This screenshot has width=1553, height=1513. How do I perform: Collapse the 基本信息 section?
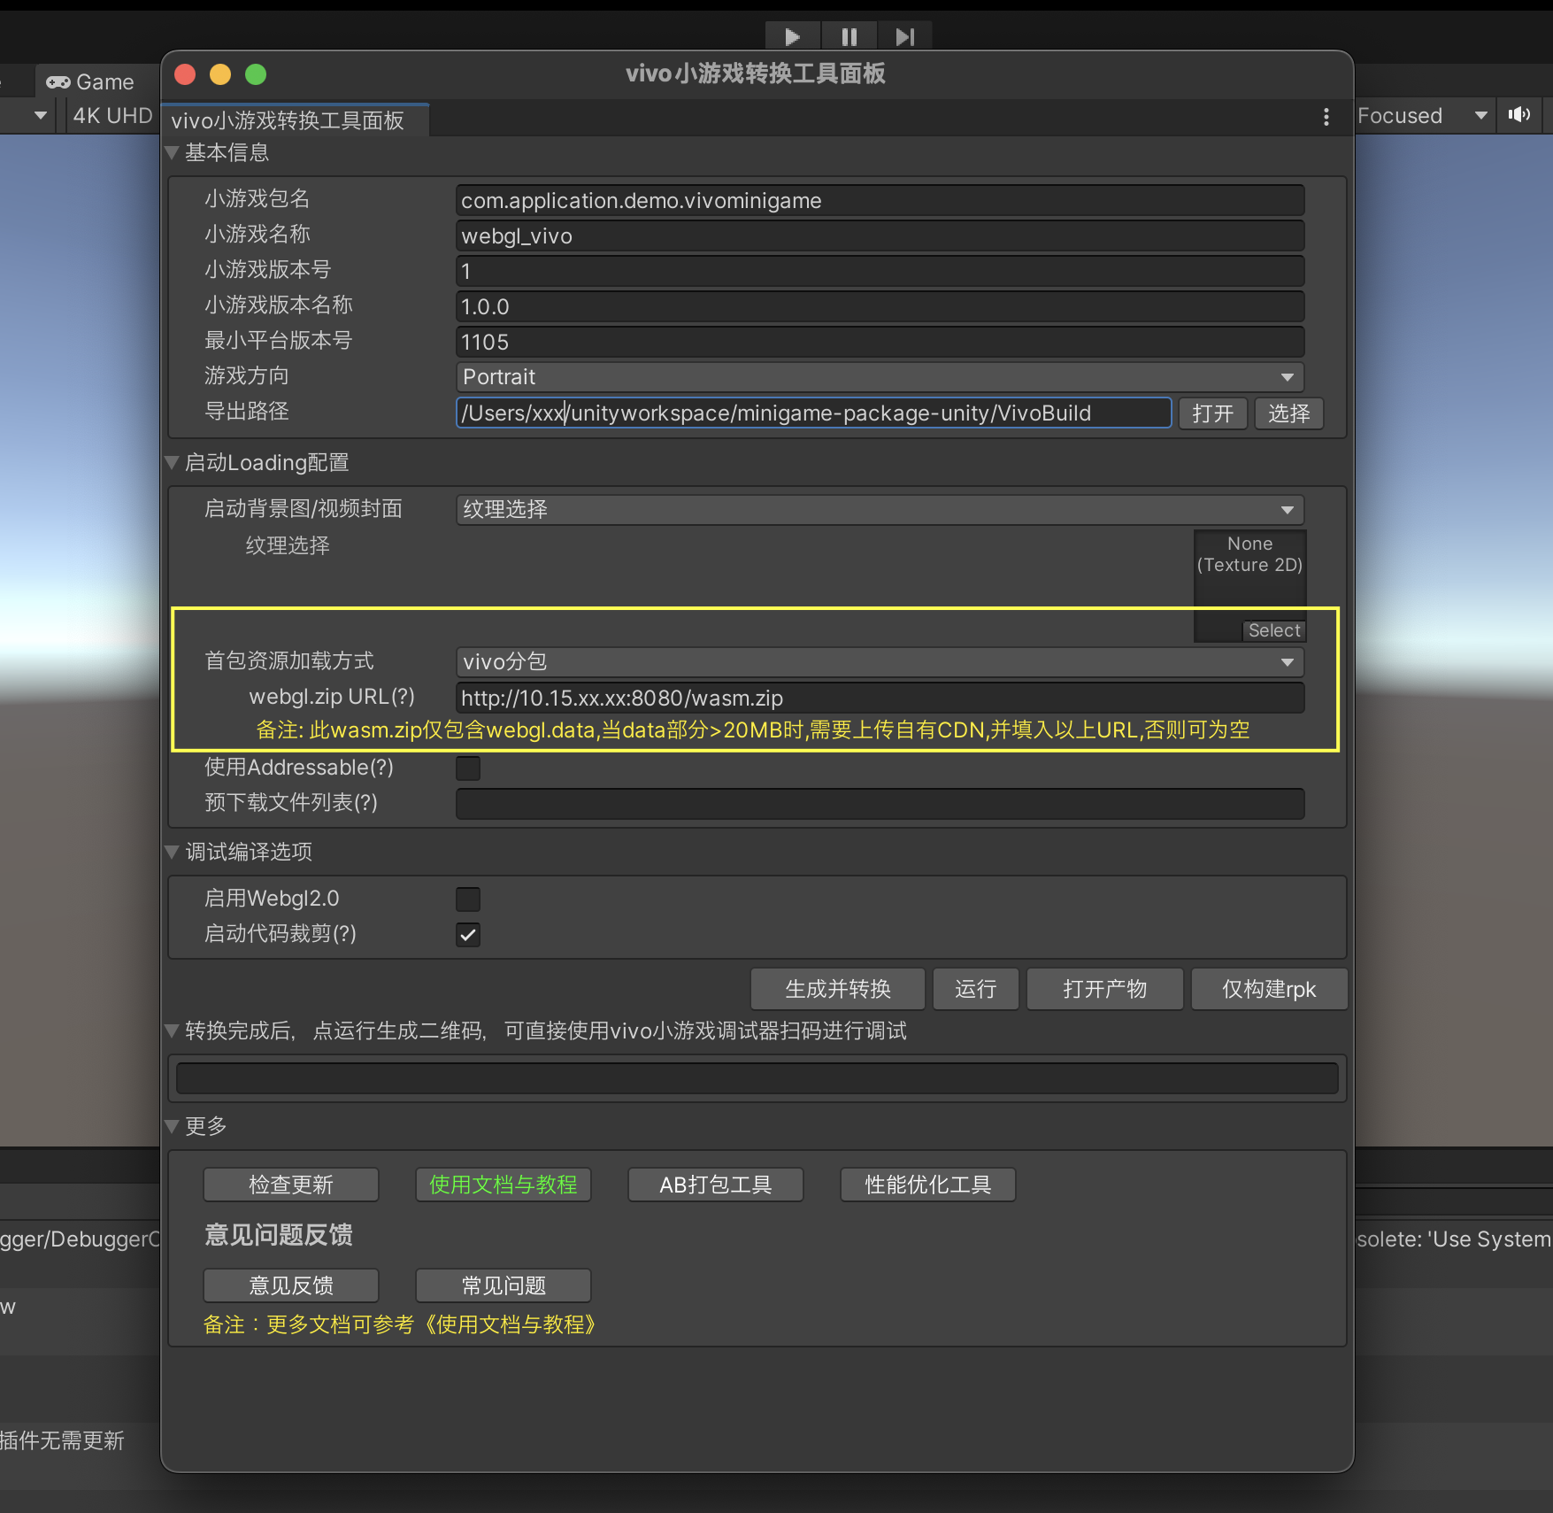173,152
